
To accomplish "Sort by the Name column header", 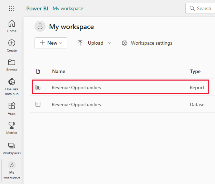I will pyautogui.click(x=59, y=71).
